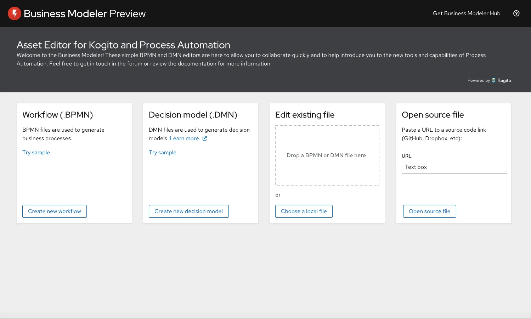Try sample under Workflow (.BPMN)
The height and width of the screenshot is (319, 531).
(36, 153)
